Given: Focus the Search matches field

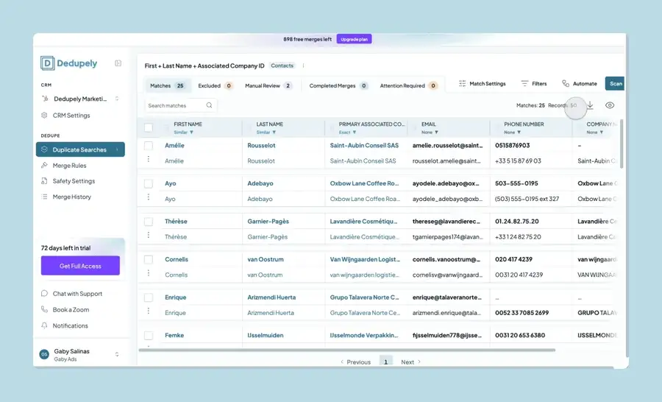Looking at the screenshot, I should pos(181,105).
